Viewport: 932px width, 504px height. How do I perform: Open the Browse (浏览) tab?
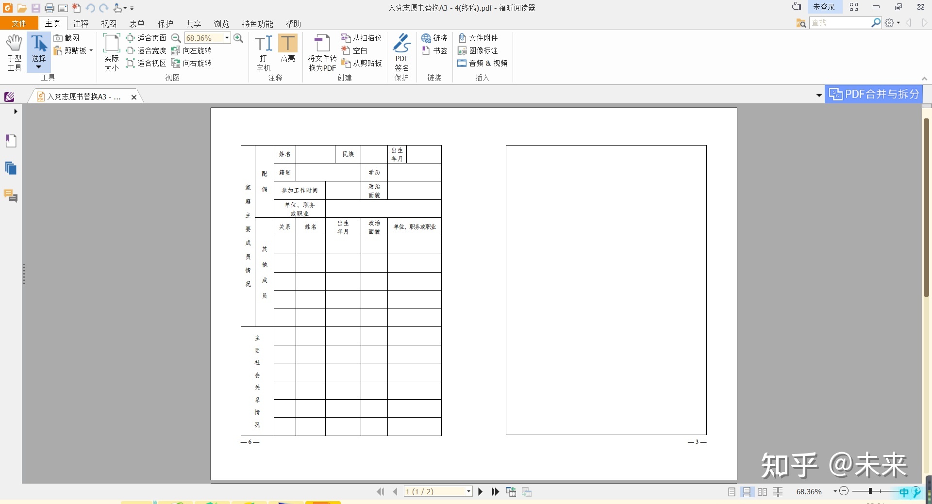221,24
